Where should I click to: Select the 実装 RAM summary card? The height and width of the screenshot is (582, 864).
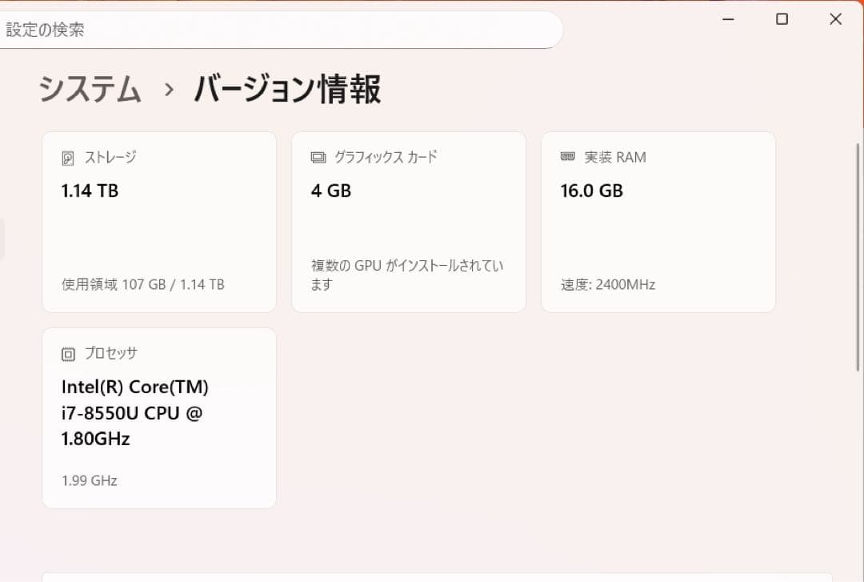pyautogui.click(x=658, y=221)
